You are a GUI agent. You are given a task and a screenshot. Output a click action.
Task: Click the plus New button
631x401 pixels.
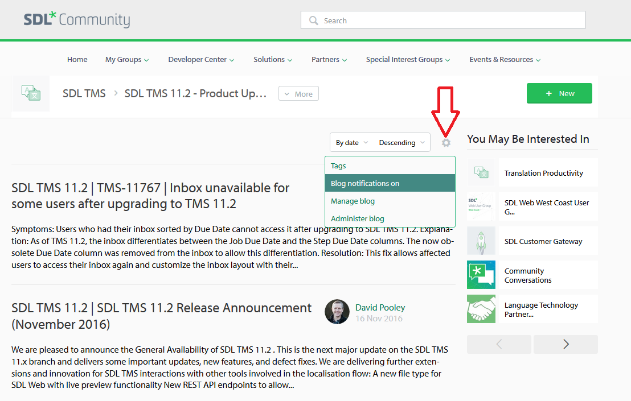pos(559,93)
